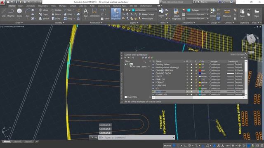This screenshot has width=264, height=148.
Task: Select All Used Layers filter
Action: pyautogui.click(x=139, y=67)
